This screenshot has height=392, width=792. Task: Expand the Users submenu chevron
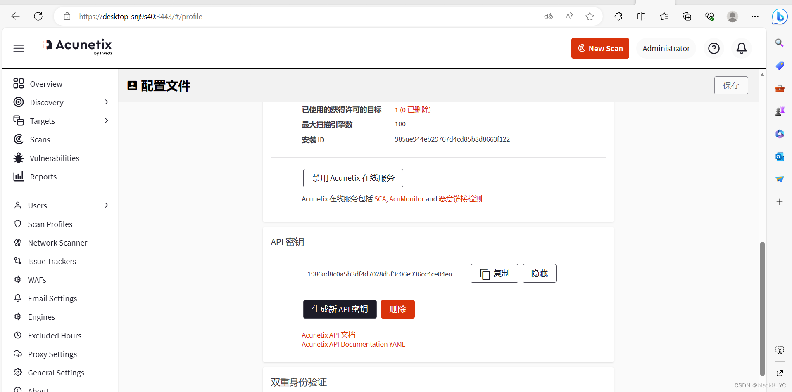point(107,205)
